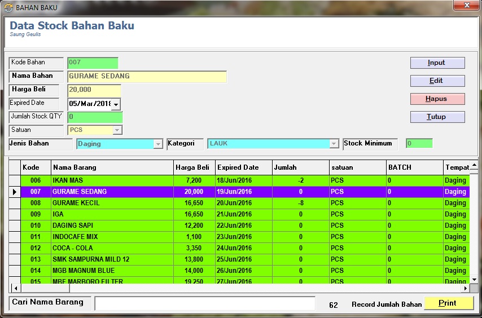
Task: Click the code 013 cell
Action: click(36, 260)
